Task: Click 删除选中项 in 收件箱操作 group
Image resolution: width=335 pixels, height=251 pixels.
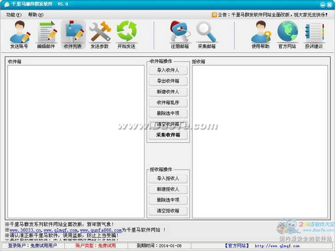Action: pyautogui.click(x=168, y=113)
